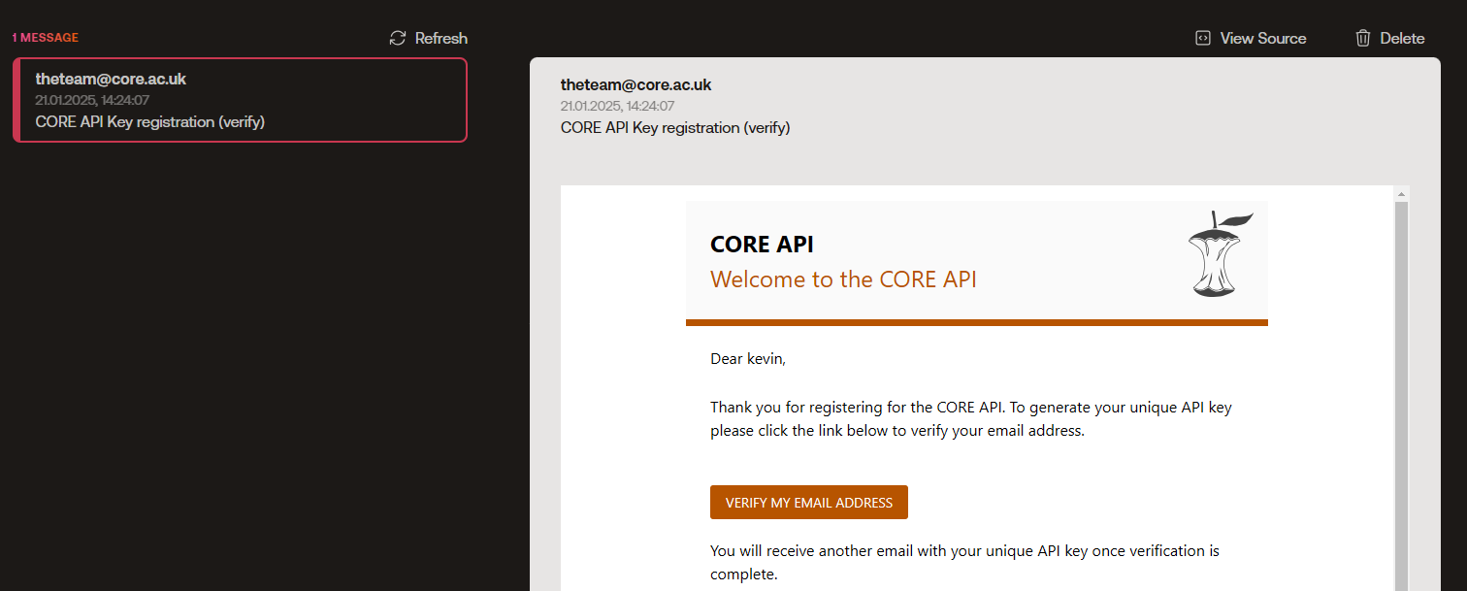Viewport: 1467px width, 591px height.
Task: Open View Source via its text label
Action: coord(1263,38)
